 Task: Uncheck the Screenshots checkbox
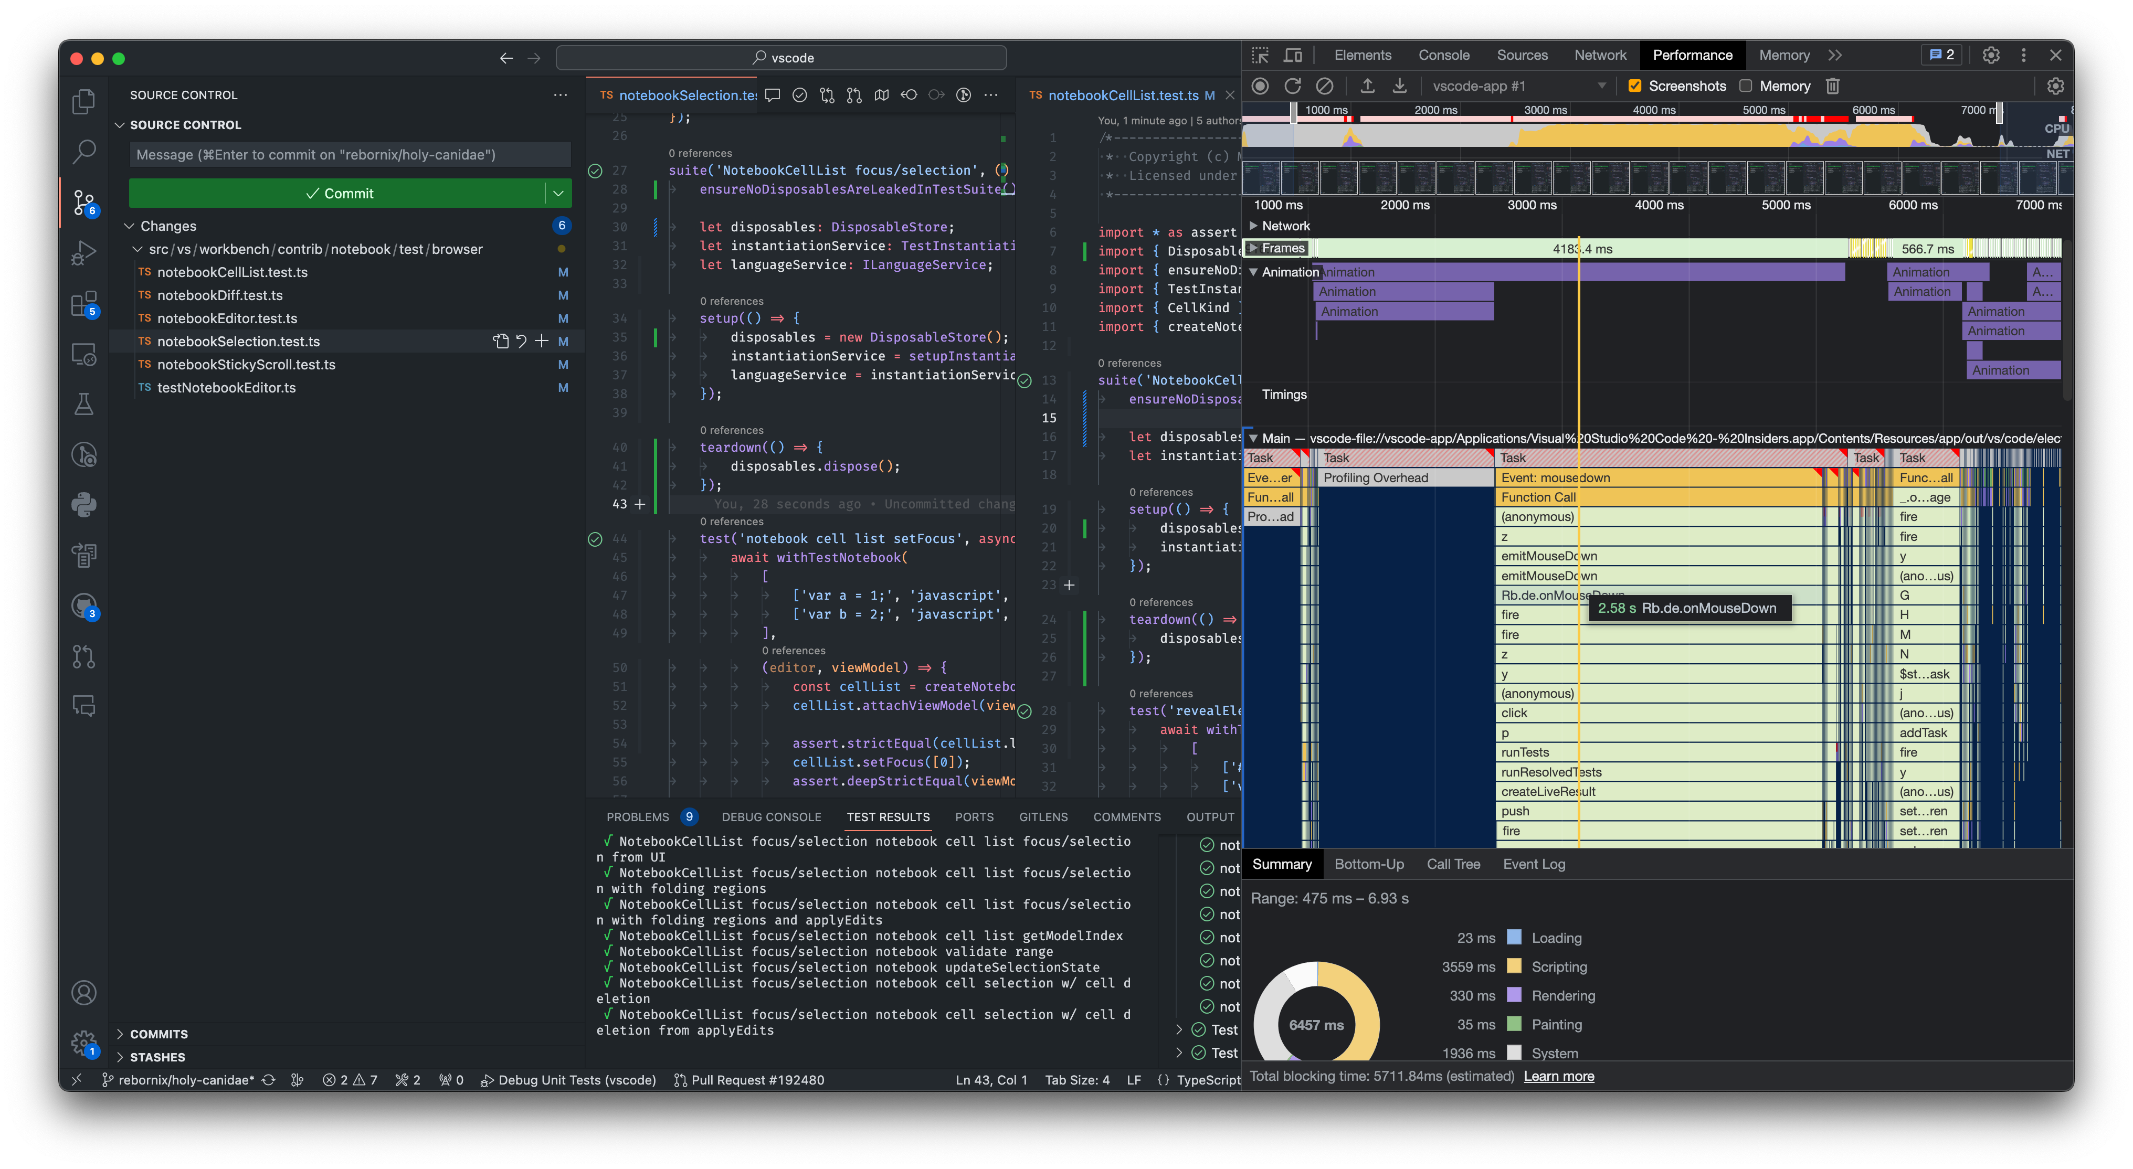(x=1634, y=86)
